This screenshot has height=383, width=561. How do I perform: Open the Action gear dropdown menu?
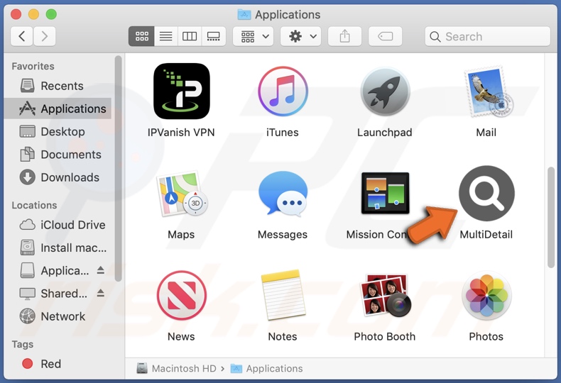pos(302,36)
